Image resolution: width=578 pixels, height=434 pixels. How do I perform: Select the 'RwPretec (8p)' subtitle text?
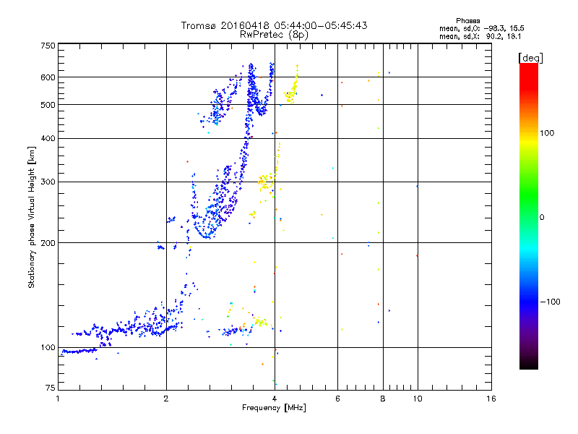274,35
